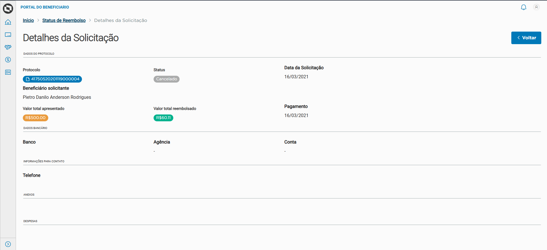
Task: Click the Despesas section header
Action: [30, 221]
